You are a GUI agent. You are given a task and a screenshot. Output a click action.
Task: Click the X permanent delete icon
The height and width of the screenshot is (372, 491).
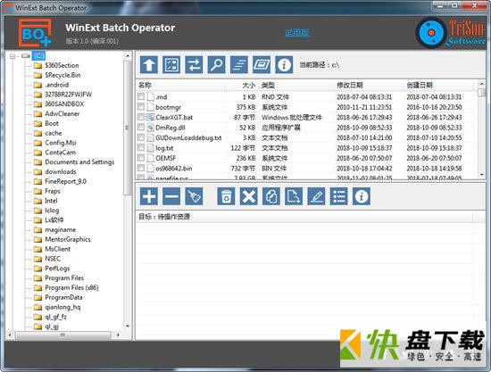249,196
